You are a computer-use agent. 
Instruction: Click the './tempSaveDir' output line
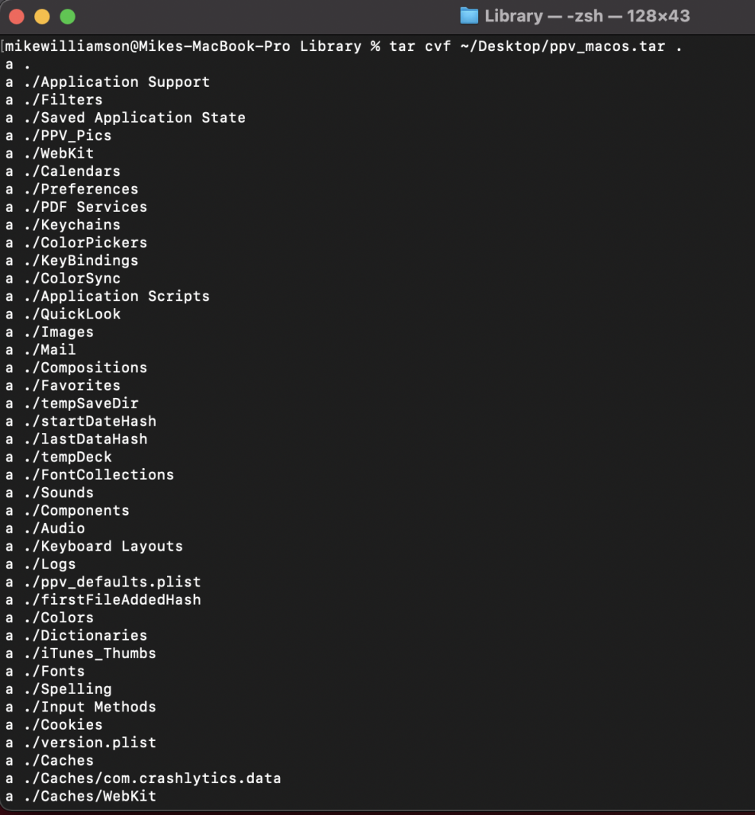click(80, 404)
